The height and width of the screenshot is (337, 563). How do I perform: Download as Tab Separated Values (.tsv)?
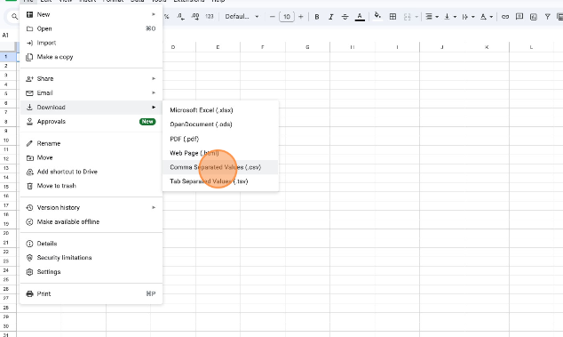pos(220,181)
